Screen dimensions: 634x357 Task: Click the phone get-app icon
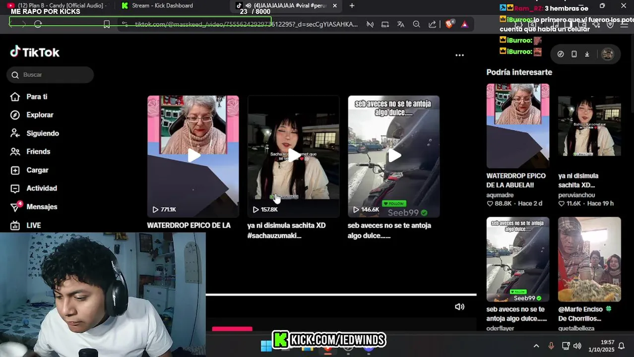point(574,54)
